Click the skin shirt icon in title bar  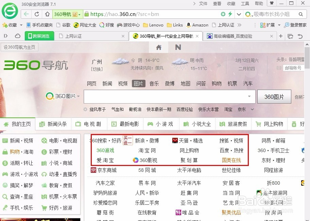(272, 3)
